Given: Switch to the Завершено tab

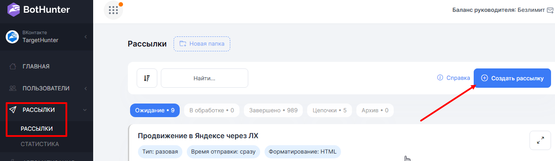Looking at the screenshot, I should pyautogui.click(x=273, y=111).
